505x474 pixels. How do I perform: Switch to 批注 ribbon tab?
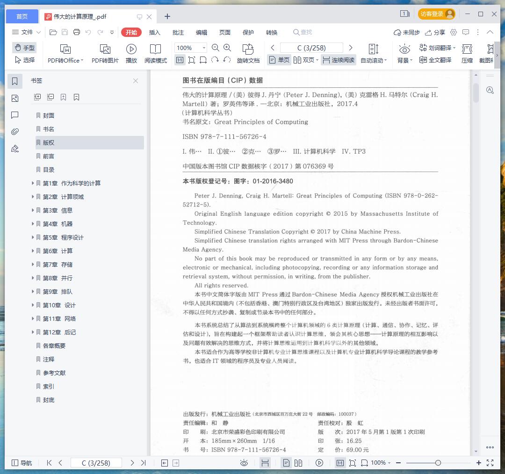click(178, 33)
